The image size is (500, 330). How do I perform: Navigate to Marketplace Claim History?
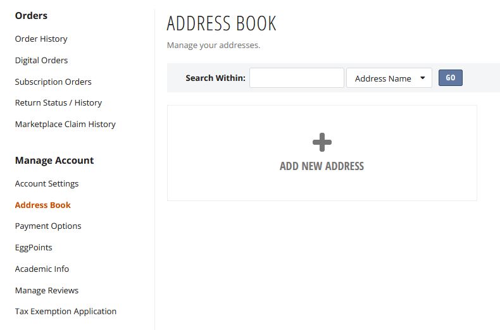pos(65,125)
